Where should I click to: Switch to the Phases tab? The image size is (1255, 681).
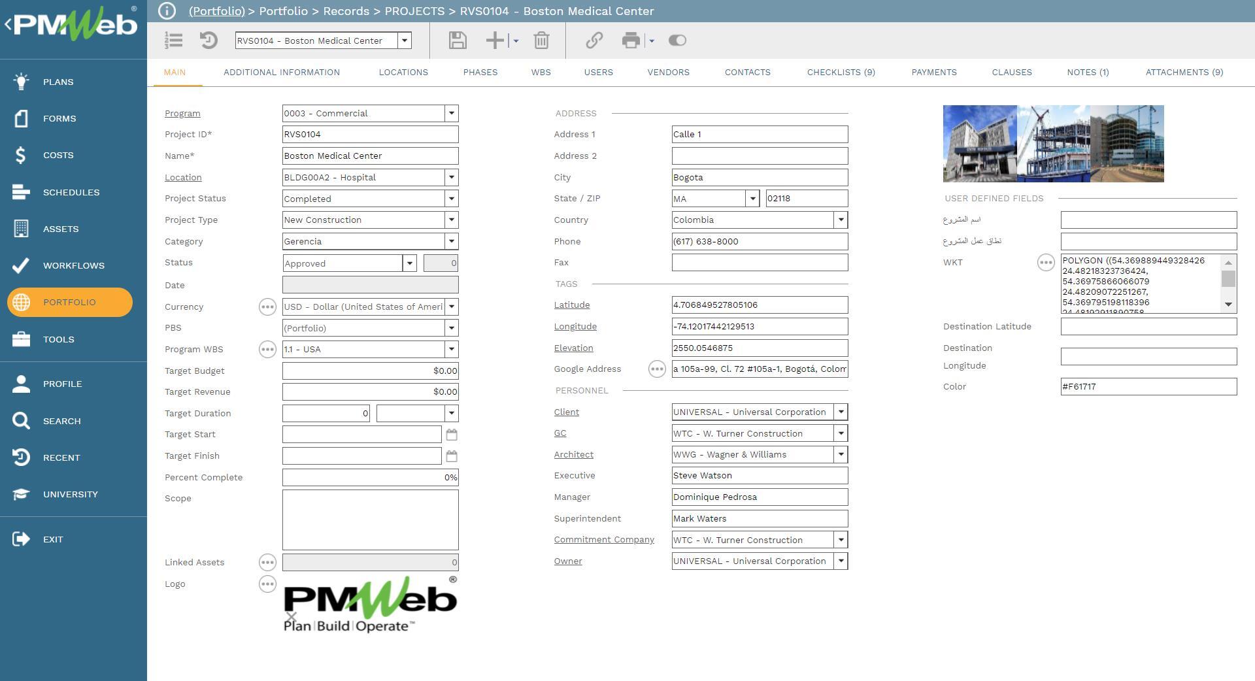(x=480, y=72)
